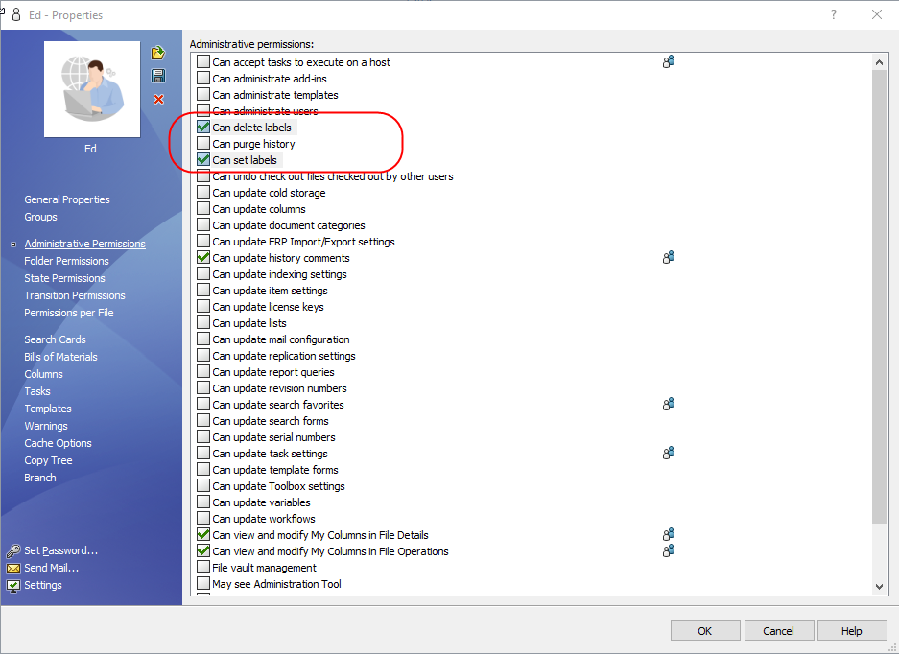The image size is (899, 654).
Task: Expand the Administrative Permissions tree node
Action: point(13,245)
